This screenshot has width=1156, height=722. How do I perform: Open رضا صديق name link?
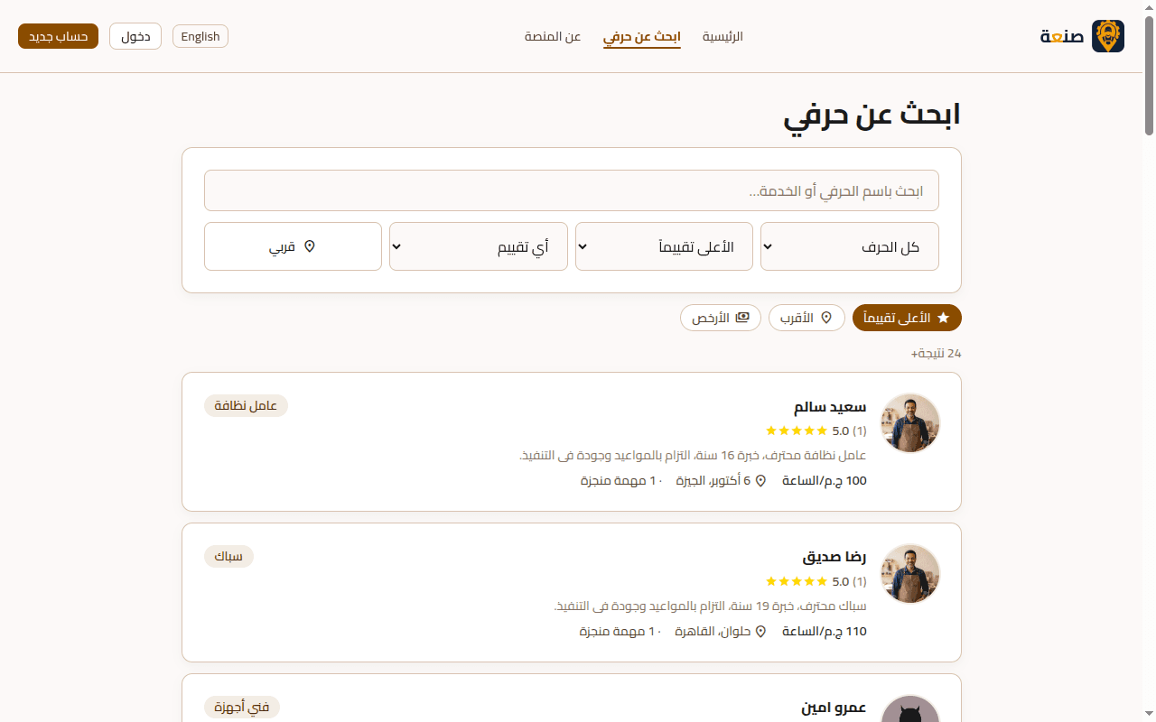834,558
